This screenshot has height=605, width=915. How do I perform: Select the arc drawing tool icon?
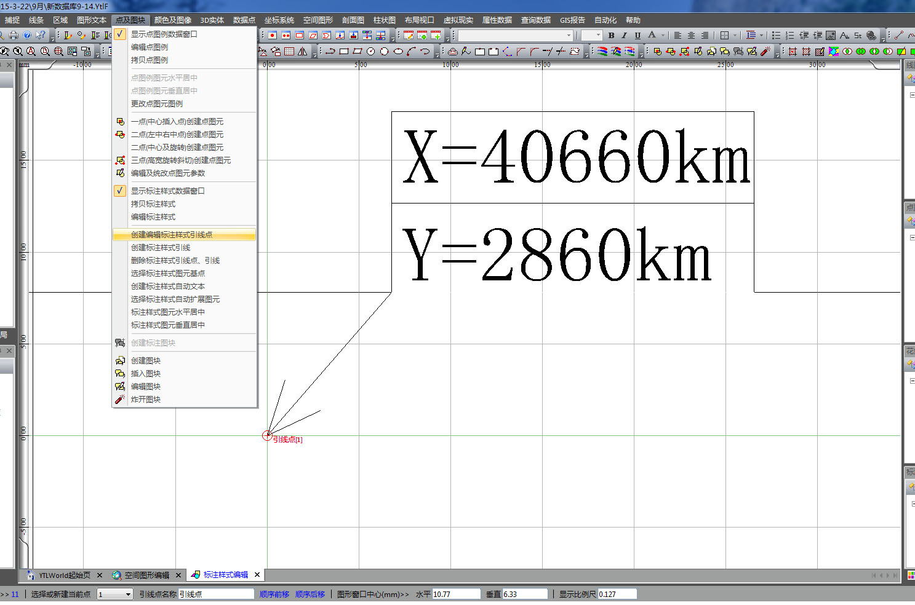[x=412, y=52]
